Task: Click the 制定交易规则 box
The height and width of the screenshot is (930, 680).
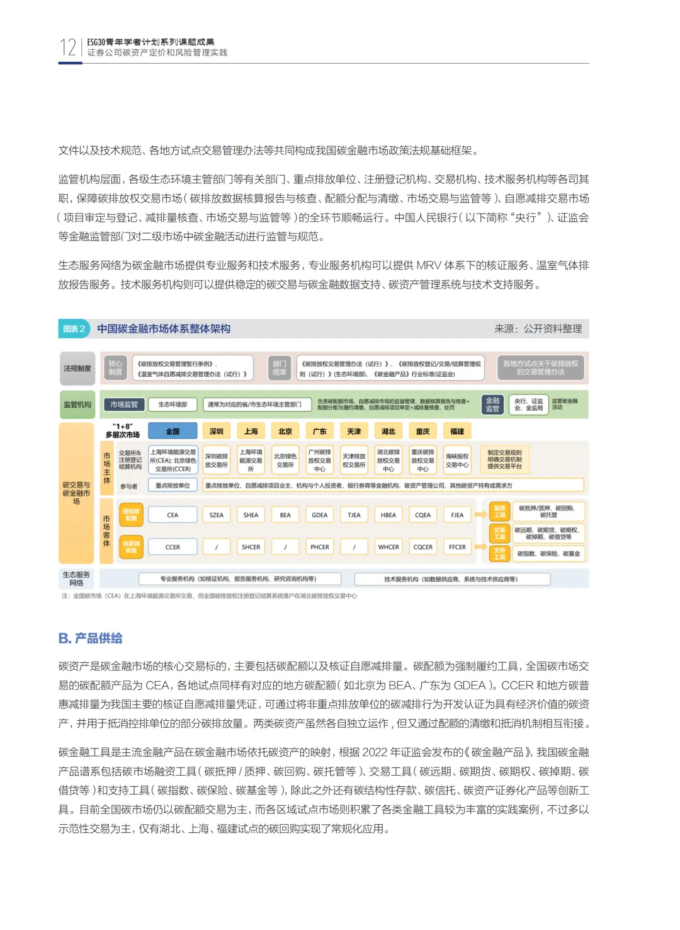Action: (x=504, y=459)
